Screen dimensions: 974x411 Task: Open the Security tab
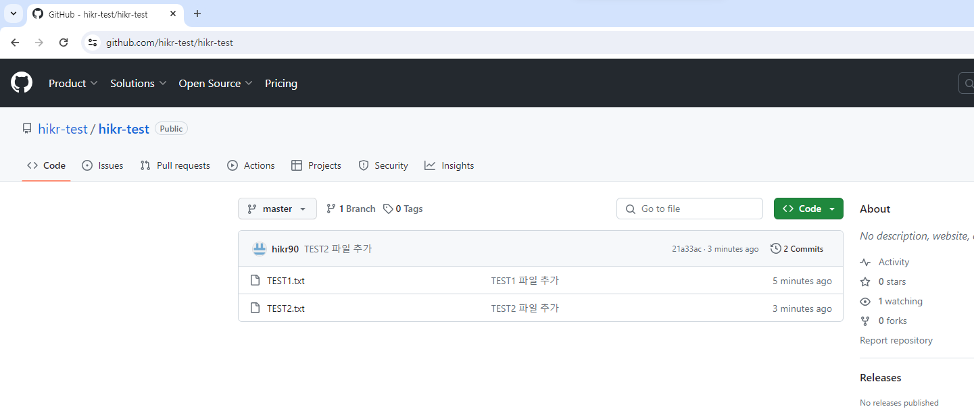[383, 165]
